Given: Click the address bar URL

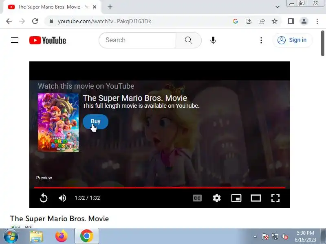Looking at the screenshot, I should pos(104,21).
